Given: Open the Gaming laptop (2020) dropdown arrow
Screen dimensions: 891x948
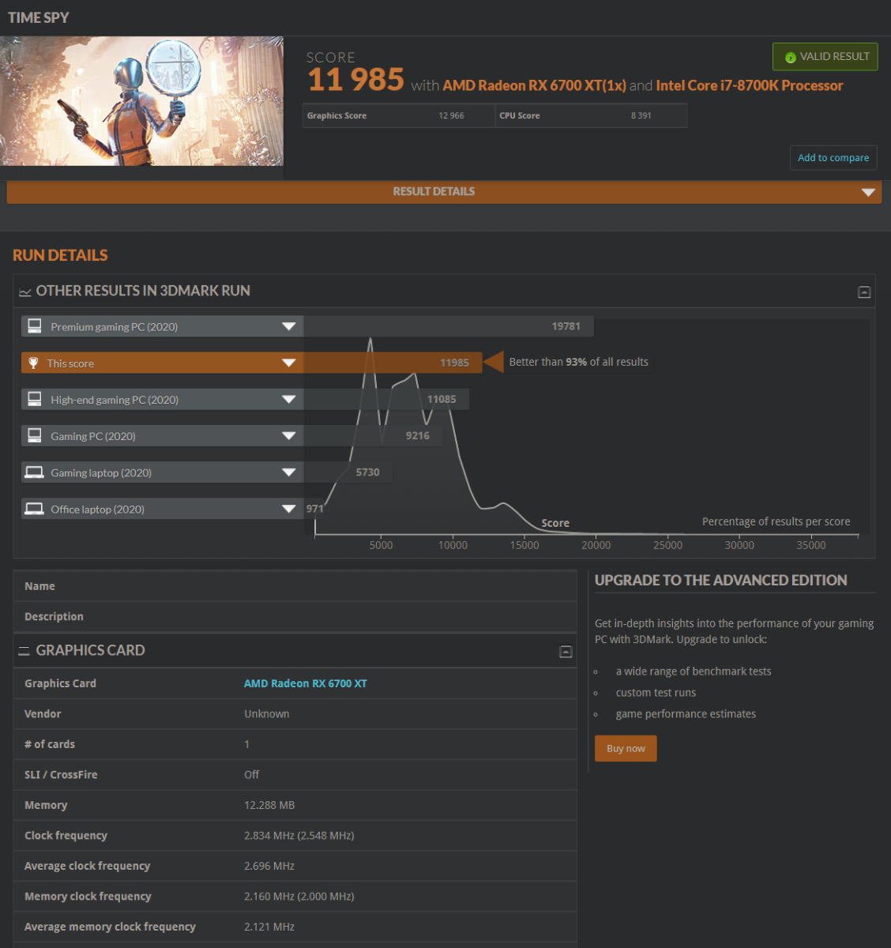Looking at the screenshot, I should click(x=289, y=472).
